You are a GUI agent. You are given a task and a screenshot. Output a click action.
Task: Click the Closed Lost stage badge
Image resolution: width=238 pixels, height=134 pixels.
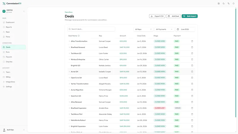(x=160, y=108)
